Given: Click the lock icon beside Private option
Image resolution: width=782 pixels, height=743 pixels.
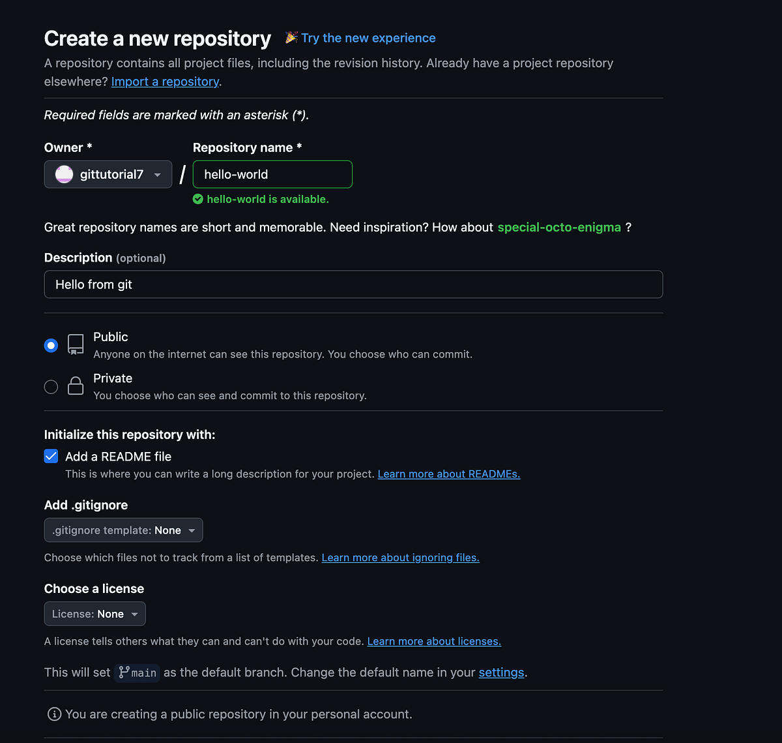Looking at the screenshot, I should click(75, 385).
